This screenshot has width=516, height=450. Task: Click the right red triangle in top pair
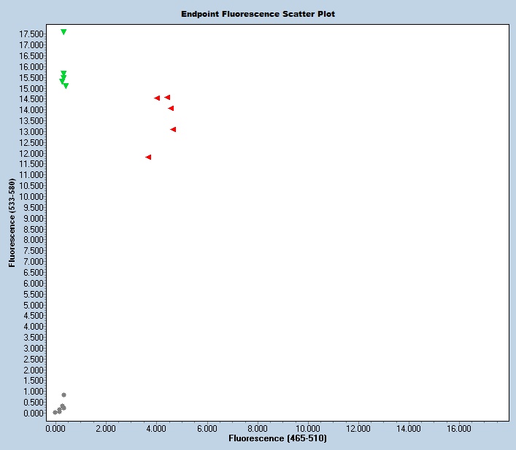(167, 97)
